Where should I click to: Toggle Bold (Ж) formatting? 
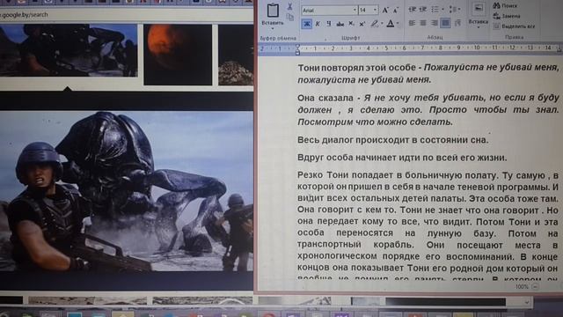click(307, 24)
